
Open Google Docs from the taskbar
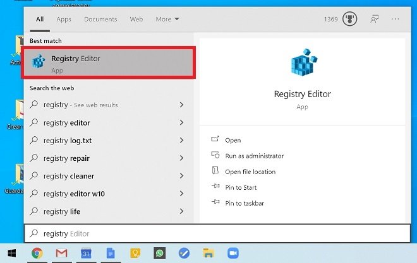(x=111, y=254)
